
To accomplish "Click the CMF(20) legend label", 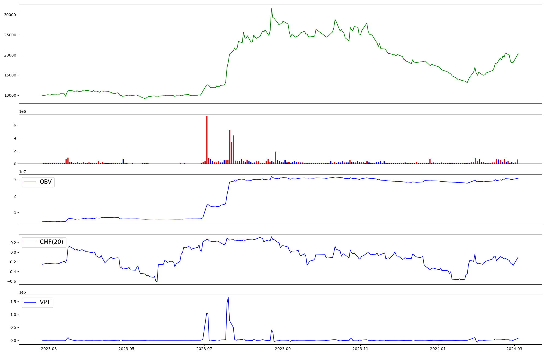I will pos(51,242).
